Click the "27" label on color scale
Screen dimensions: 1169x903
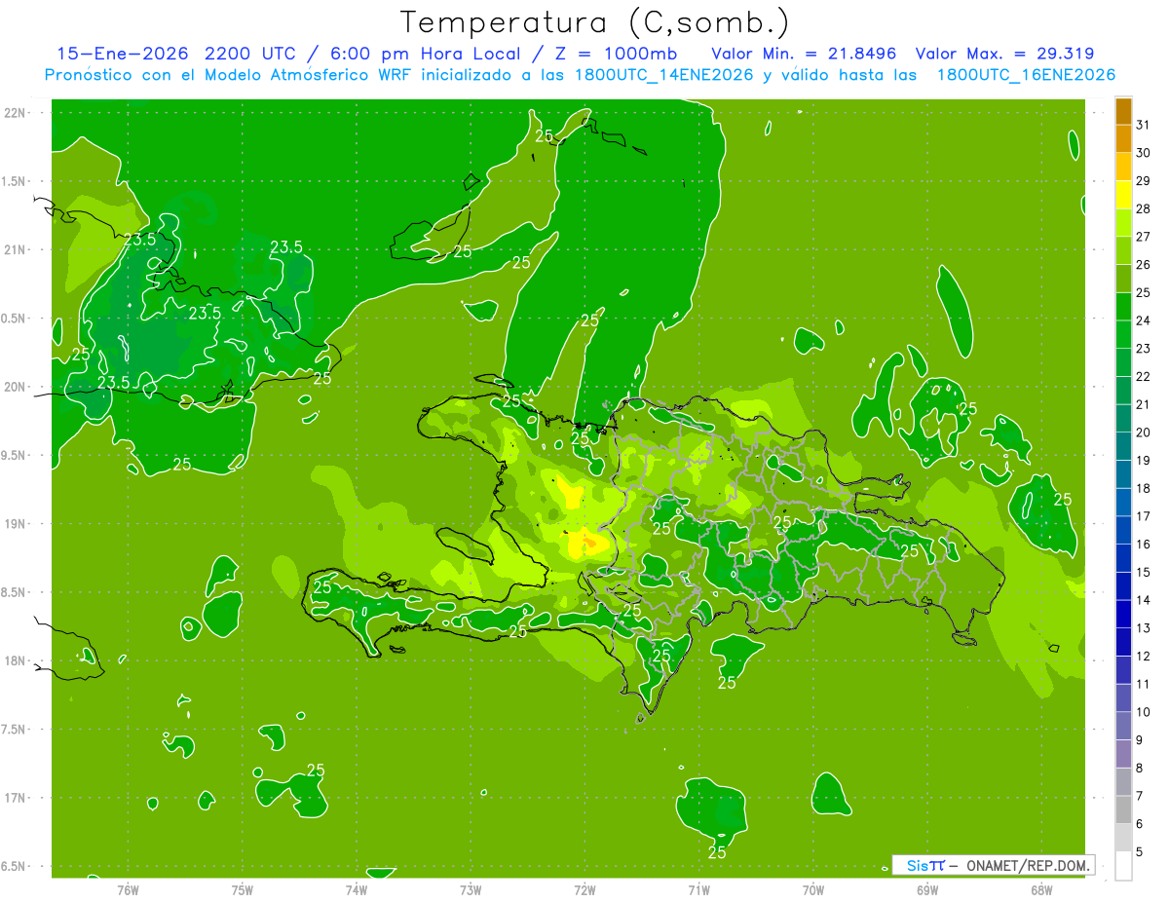click(x=1143, y=237)
